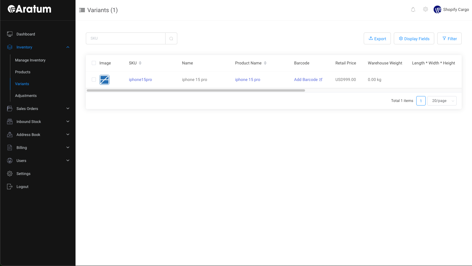Click the Logout menu item
This screenshot has width=472, height=266.
[x=22, y=186]
